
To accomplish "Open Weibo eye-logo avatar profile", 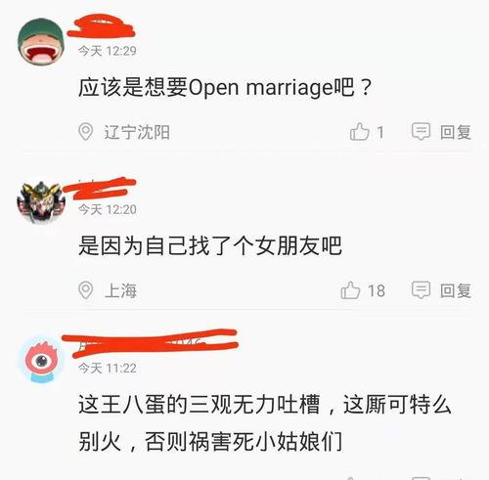I will [41, 361].
